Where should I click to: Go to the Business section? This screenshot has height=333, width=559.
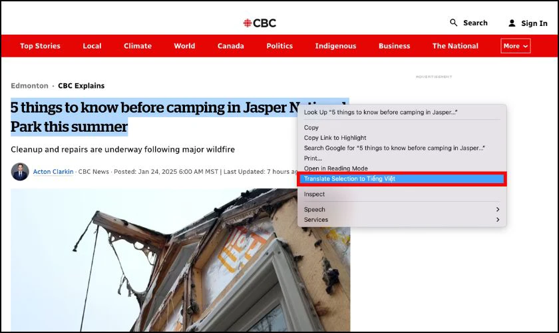(x=394, y=46)
